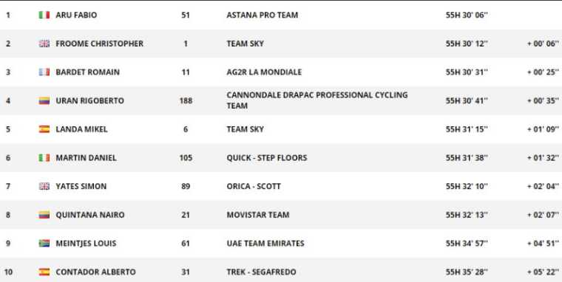562x282 pixels.
Task: Open the TREK - SEGAFREDO team link
Action: point(261,272)
